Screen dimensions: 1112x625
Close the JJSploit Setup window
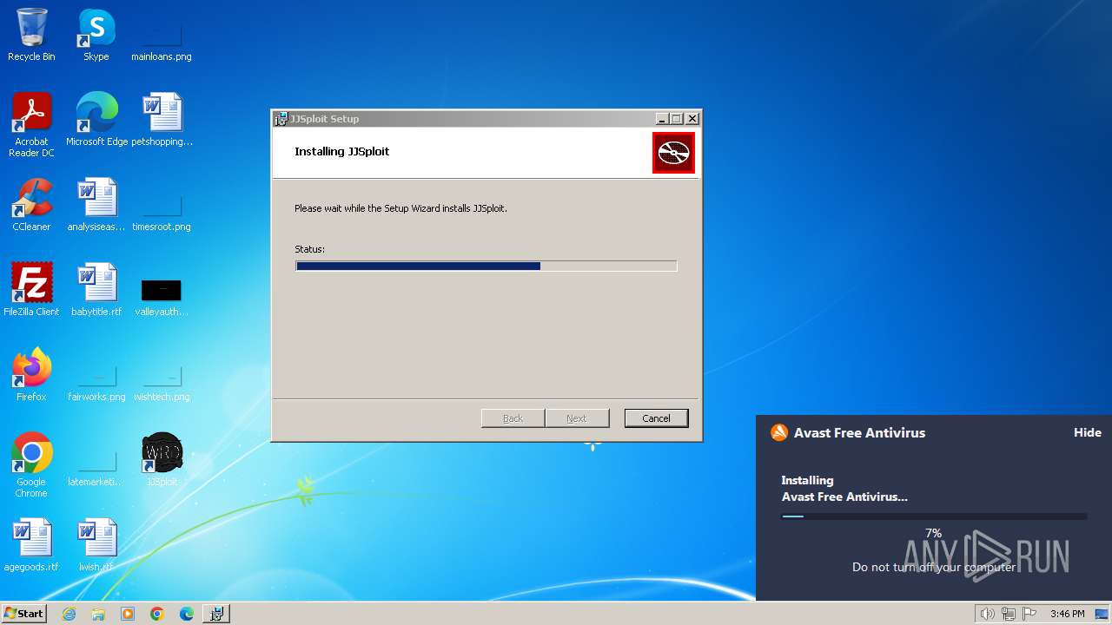click(692, 119)
